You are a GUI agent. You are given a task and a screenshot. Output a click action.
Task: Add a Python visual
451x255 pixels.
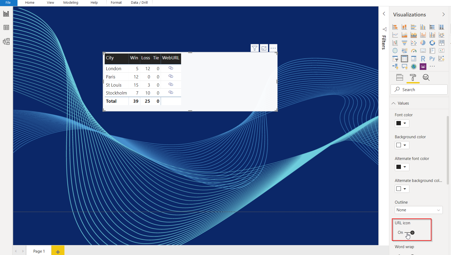(x=432, y=59)
